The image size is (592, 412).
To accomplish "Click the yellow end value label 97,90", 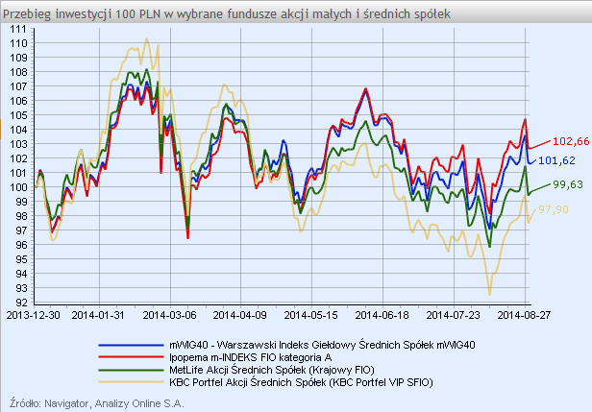I will pyautogui.click(x=568, y=209).
